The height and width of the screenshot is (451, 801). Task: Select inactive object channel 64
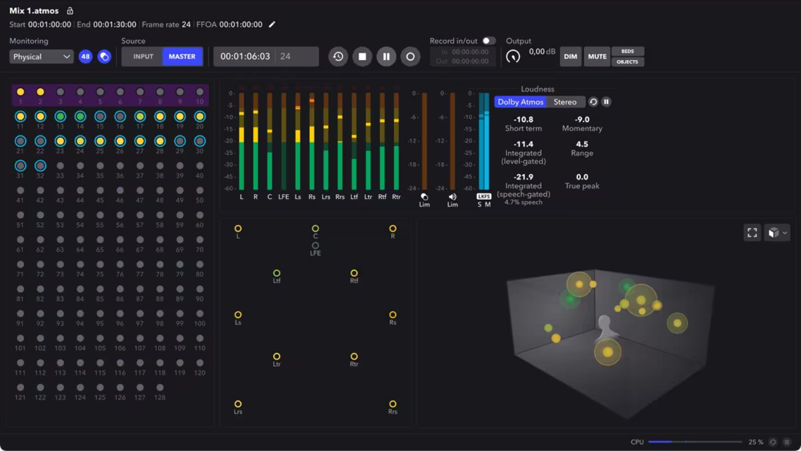[80, 240]
